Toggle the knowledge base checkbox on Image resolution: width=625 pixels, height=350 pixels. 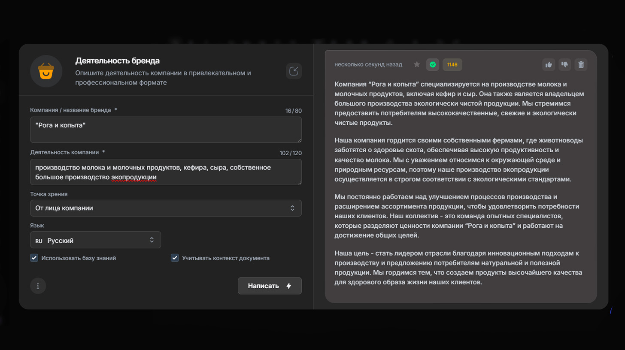tap(34, 258)
